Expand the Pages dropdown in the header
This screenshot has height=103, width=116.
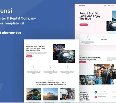click(113, 6)
